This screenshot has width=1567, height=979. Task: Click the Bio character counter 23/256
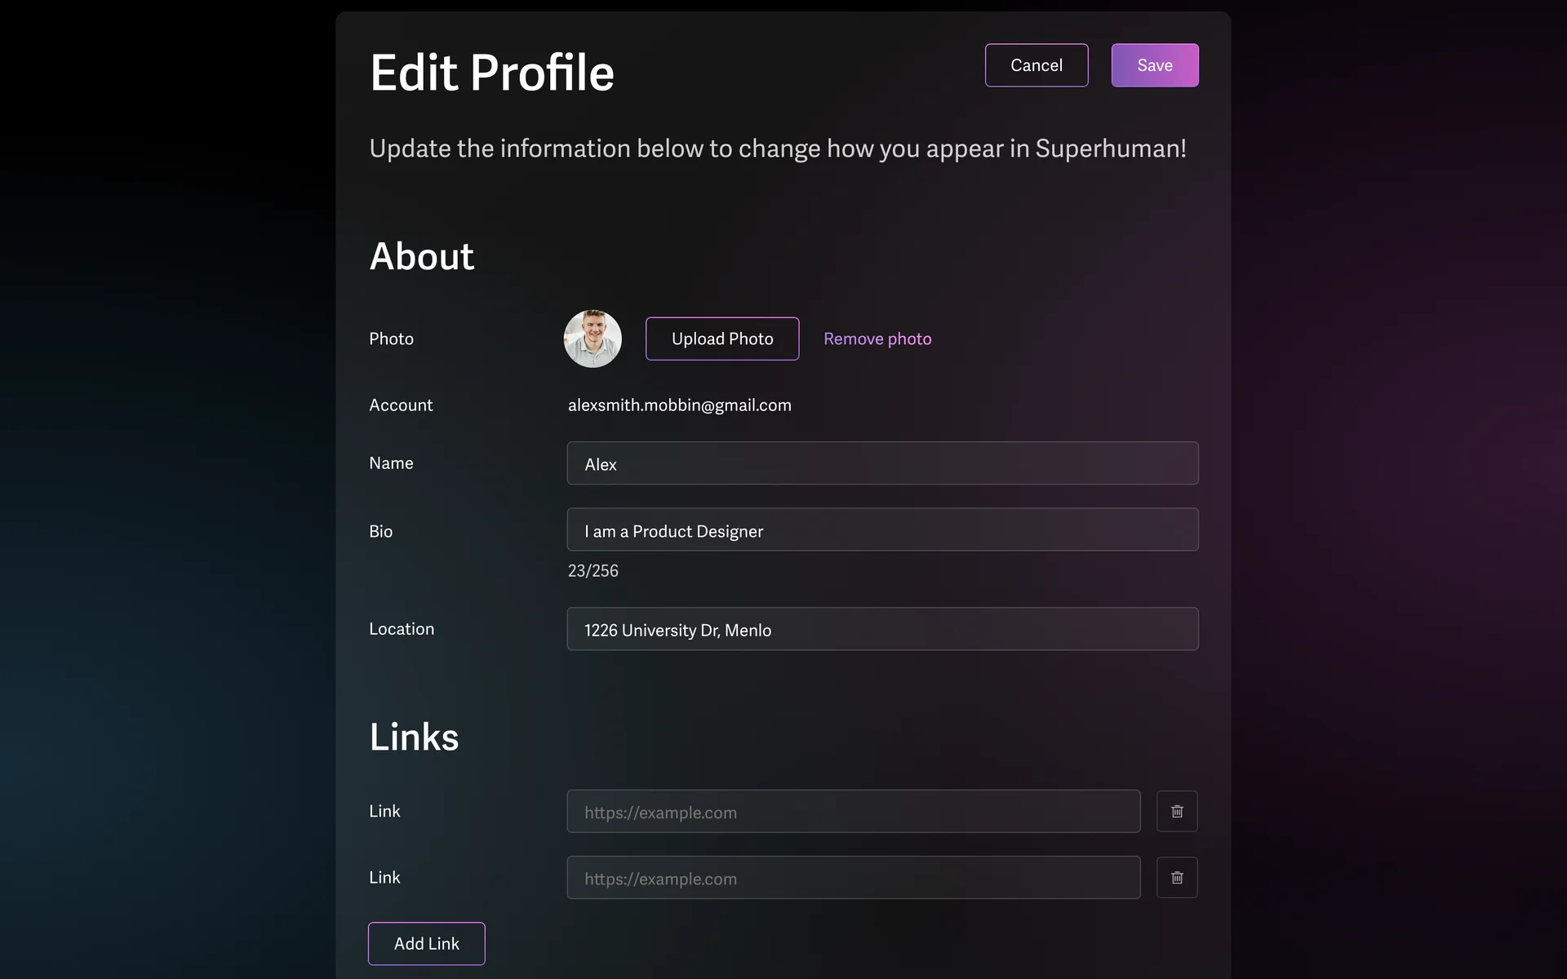[x=593, y=571]
